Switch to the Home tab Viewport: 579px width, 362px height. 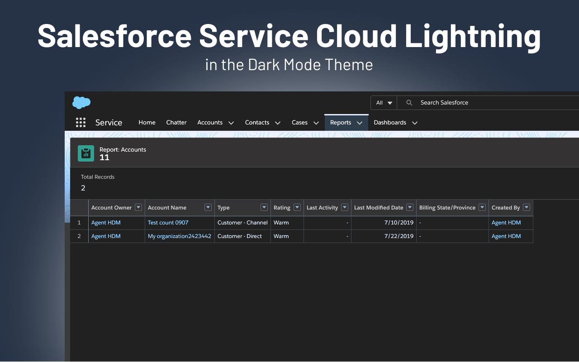147,122
